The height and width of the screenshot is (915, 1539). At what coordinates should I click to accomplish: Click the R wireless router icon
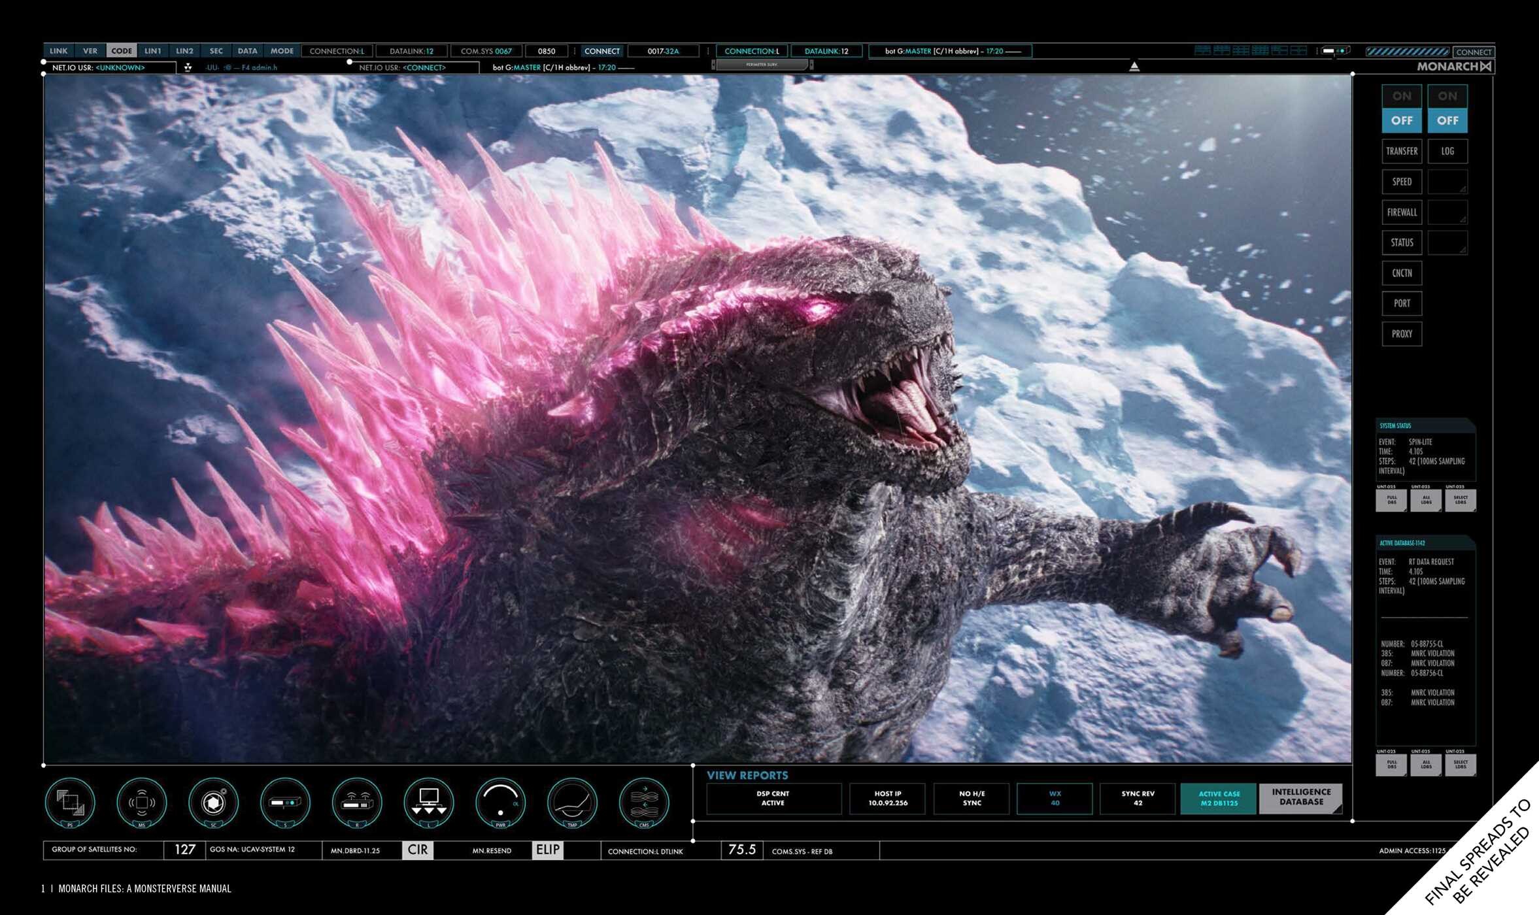[x=357, y=802]
